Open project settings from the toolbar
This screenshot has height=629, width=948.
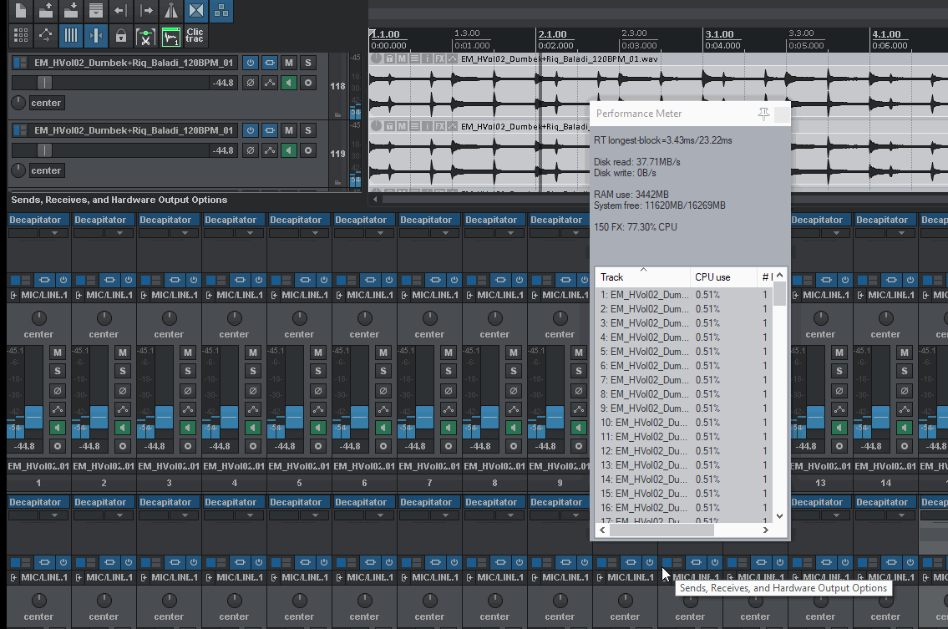(95, 10)
